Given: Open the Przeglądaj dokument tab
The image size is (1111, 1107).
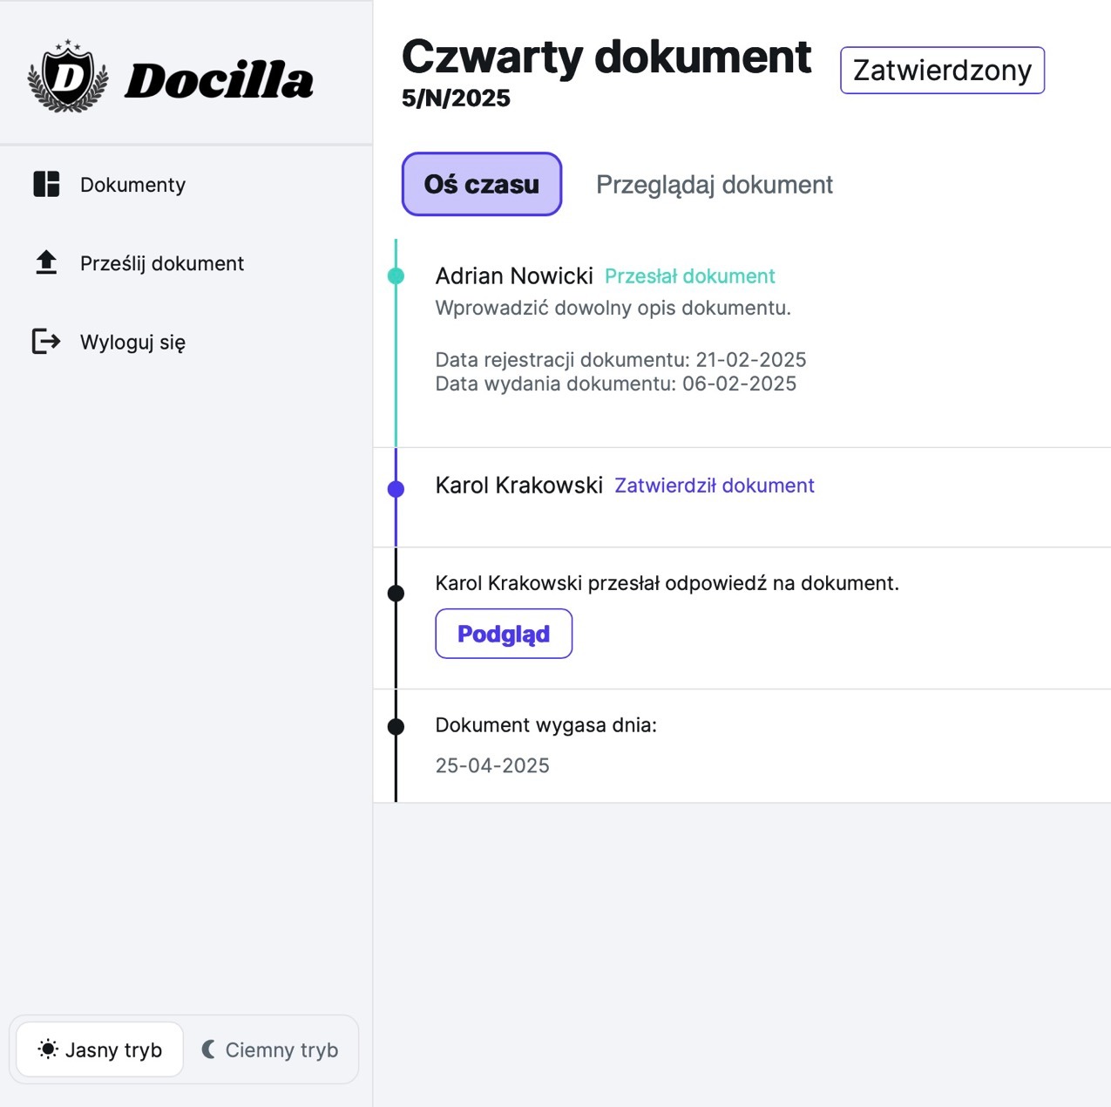Looking at the screenshot, I should 715,184.
